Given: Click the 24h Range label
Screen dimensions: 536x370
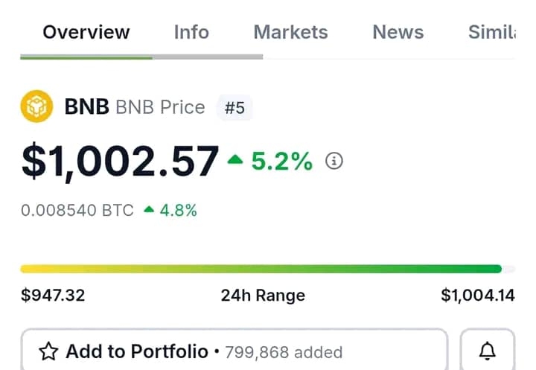Looking at the screenshot, I should [263, 296].
